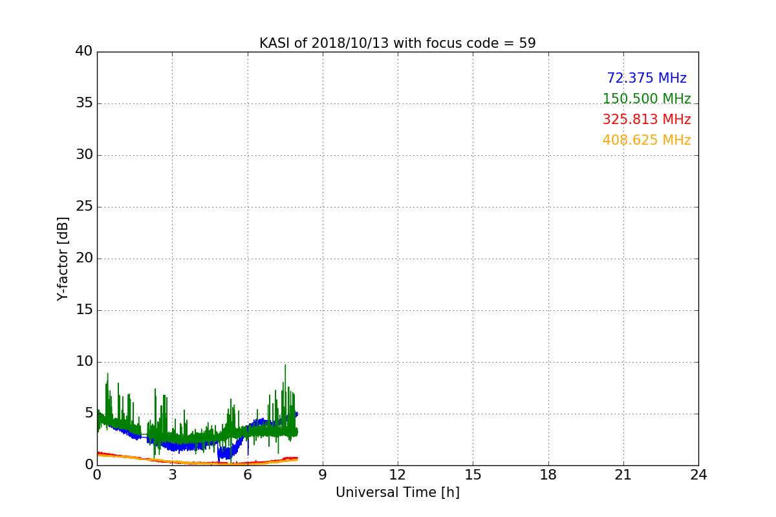This screenshot has width=776, height=517.
Task: Click the plot title "KASI of 2018/10/13 with focus code = 59"
Action: pyautogui.click(x=397, y=43)
